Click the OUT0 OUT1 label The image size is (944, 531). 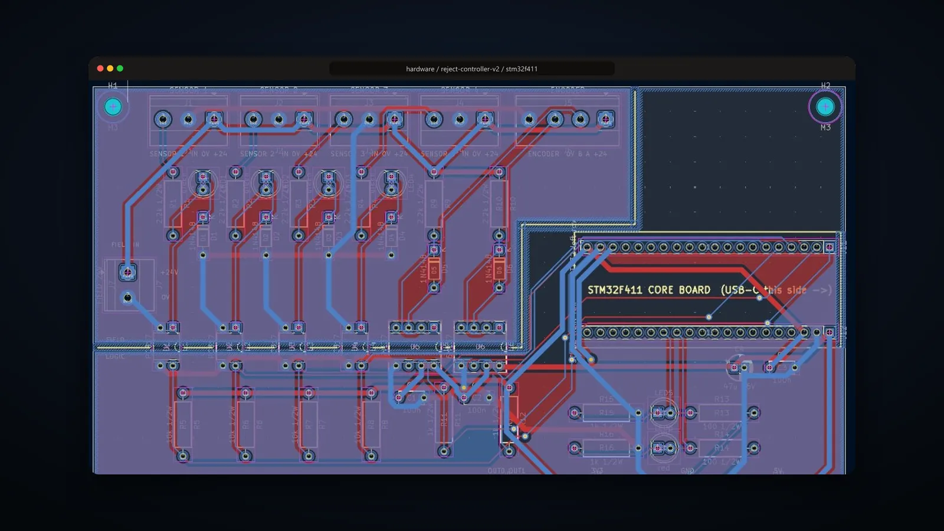click(506, 470)
